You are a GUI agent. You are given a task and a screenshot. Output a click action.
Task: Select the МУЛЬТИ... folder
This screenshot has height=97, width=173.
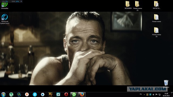coord(157,5)
